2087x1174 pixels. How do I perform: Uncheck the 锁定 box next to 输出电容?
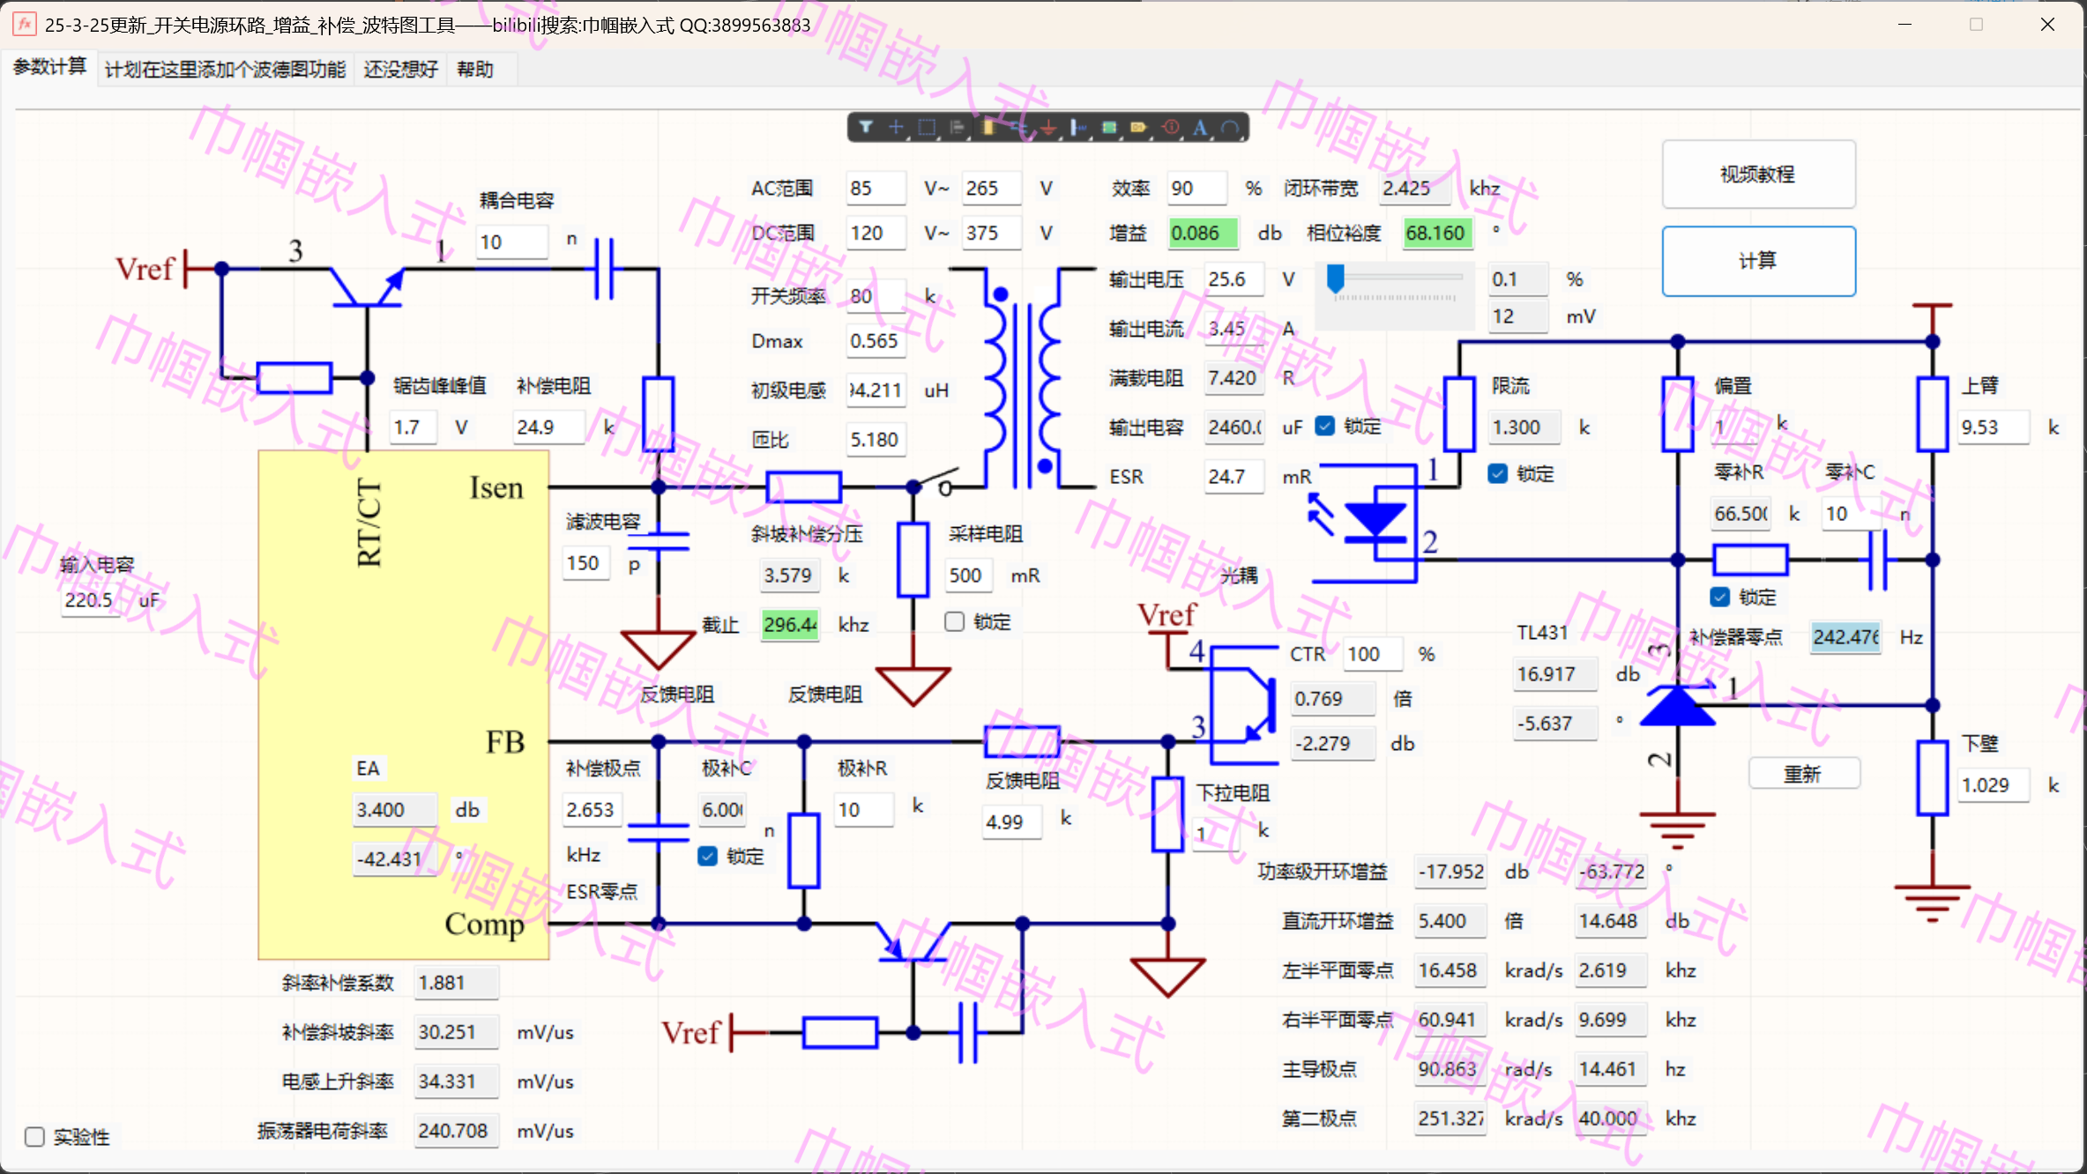tap(1324, 427)
